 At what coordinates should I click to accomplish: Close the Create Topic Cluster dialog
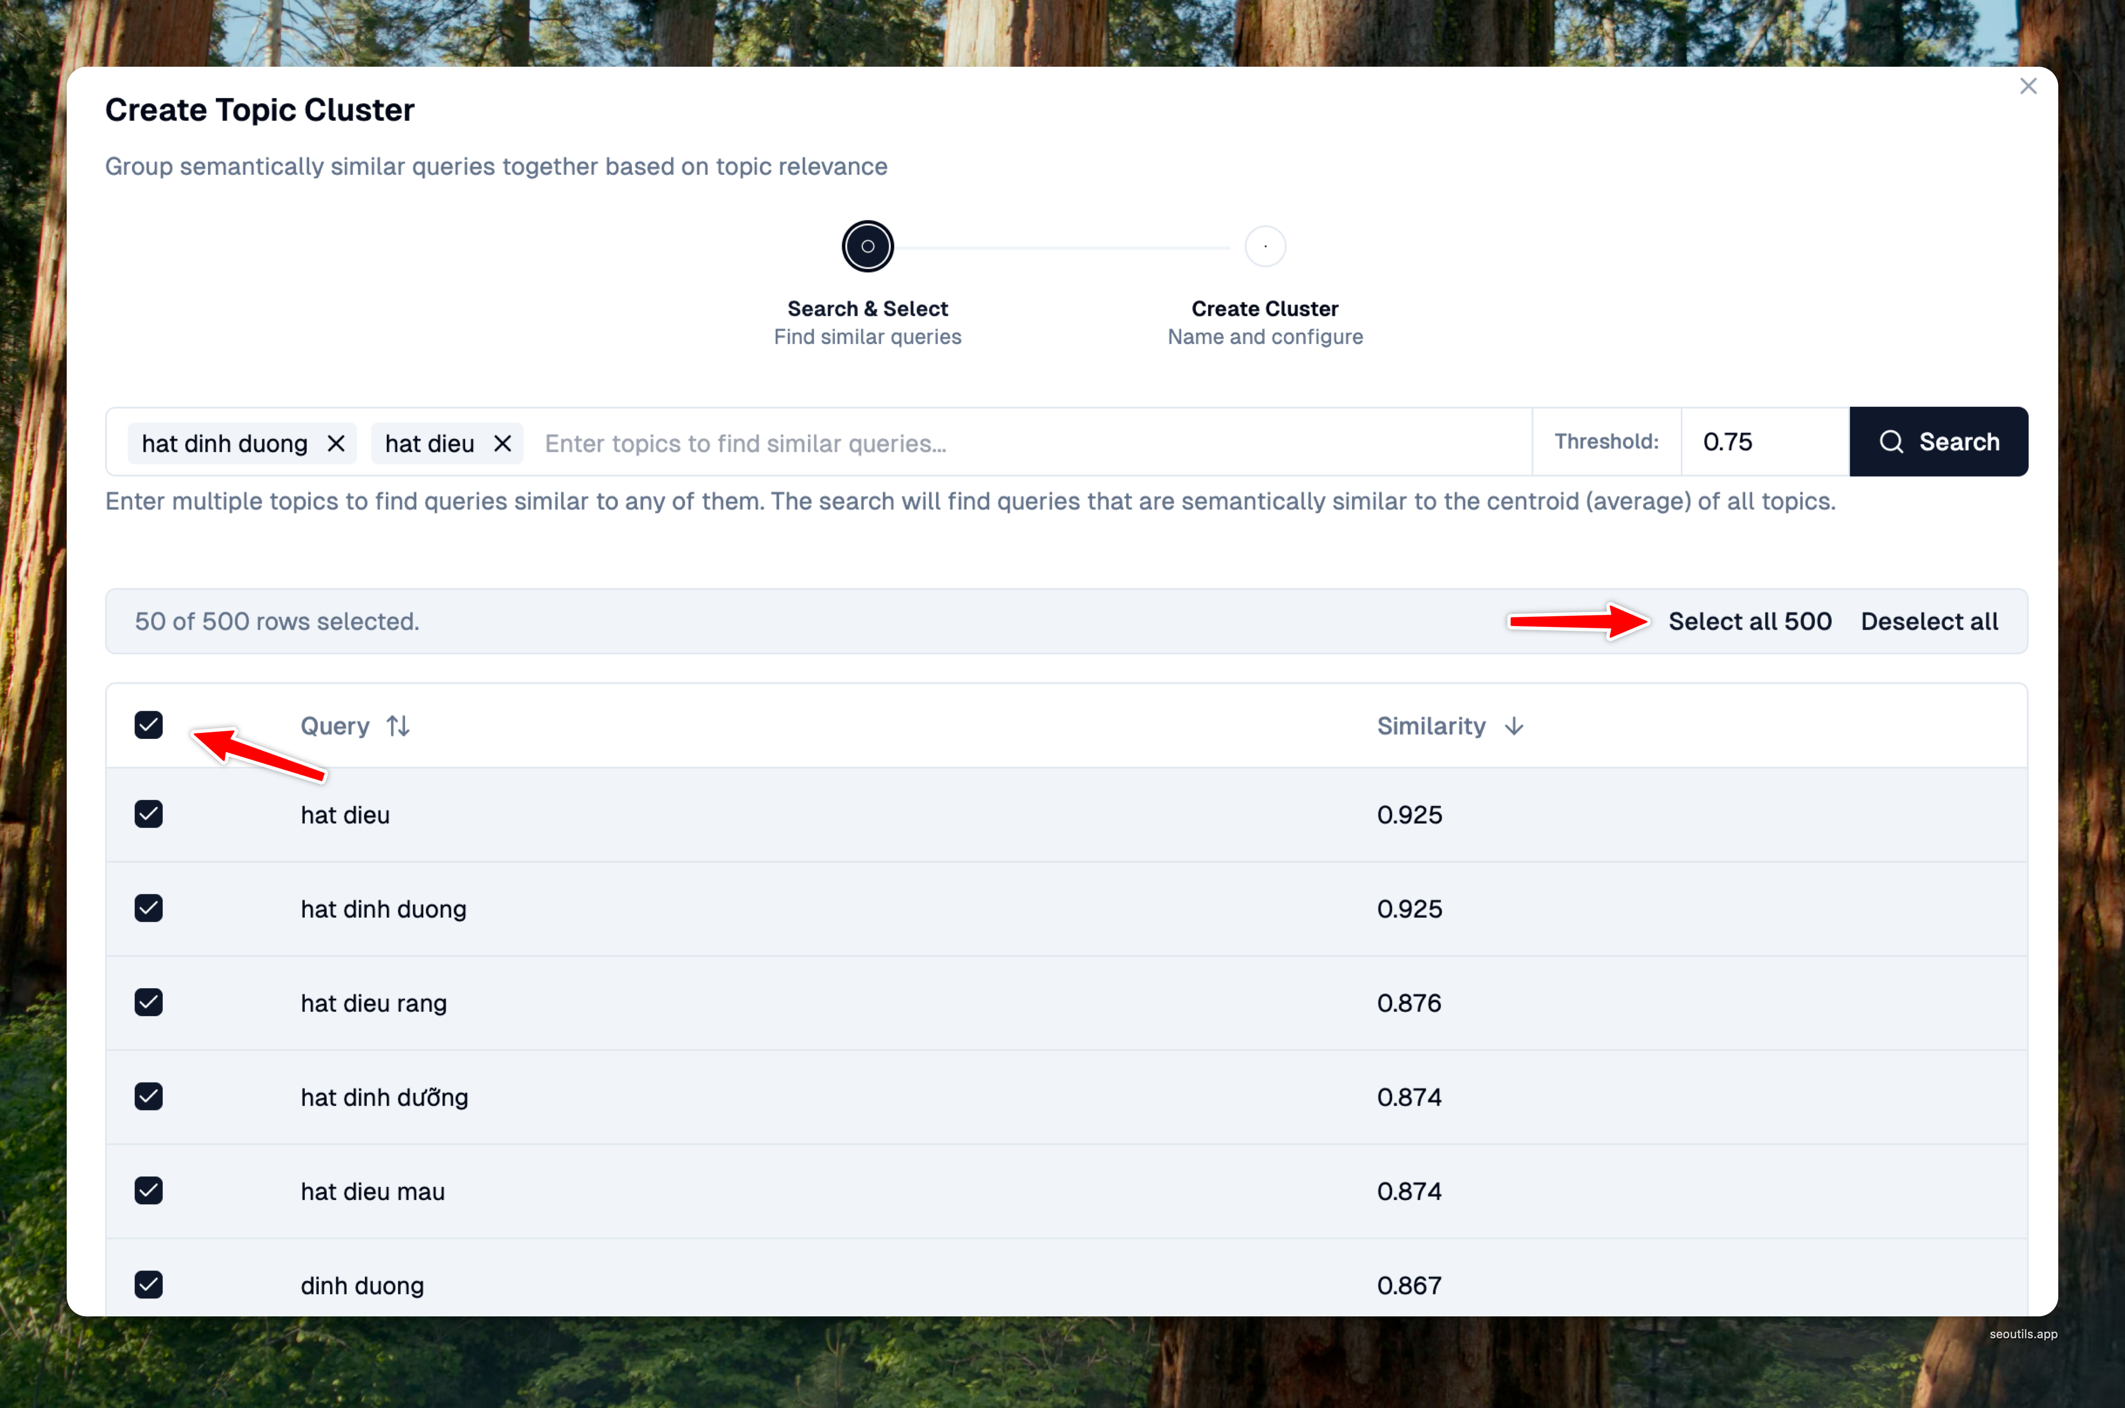pos(2027,86)
